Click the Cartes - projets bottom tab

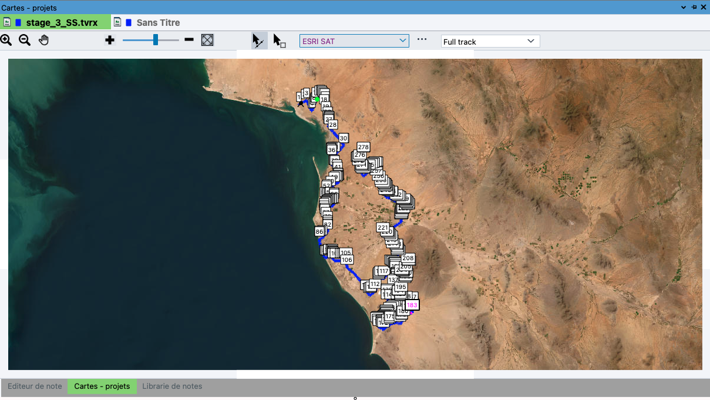[102, 386]
